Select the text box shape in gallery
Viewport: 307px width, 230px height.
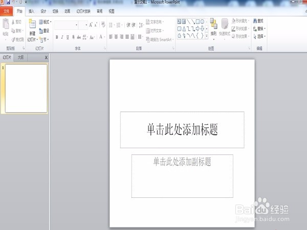point(179,21)
